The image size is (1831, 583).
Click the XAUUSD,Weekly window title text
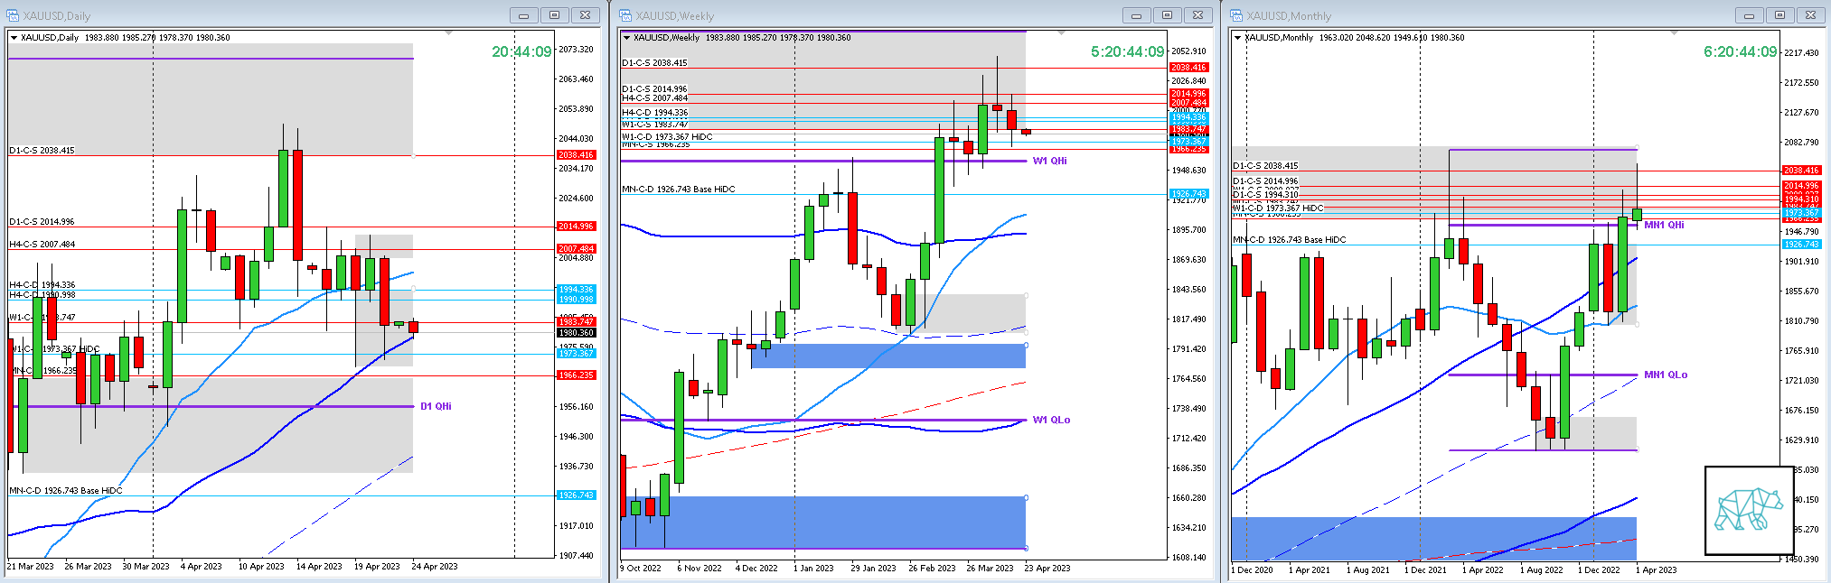[x=674, y=16]
